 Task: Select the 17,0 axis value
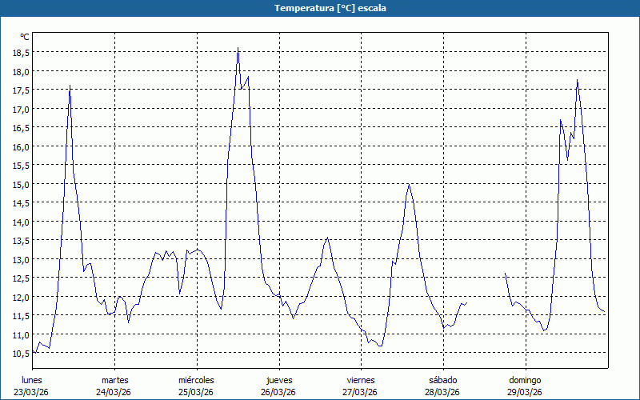pyautogui.click(x=21, y=109)
